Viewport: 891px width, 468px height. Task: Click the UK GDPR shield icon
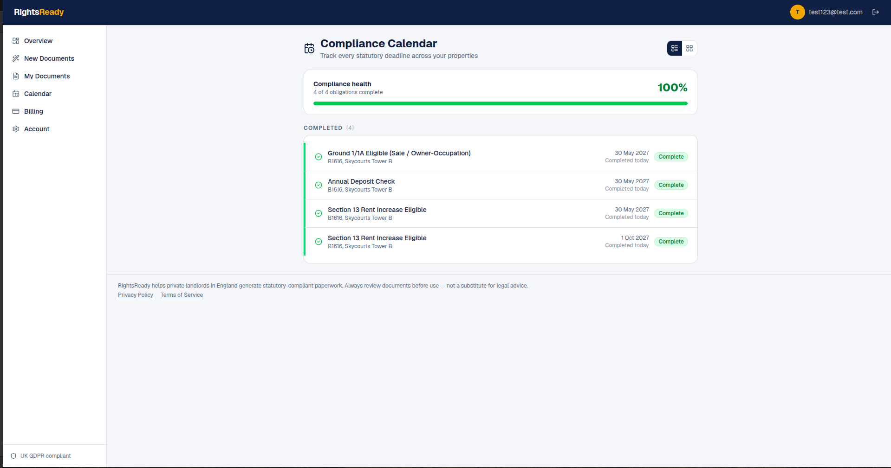tap(13, 456)
